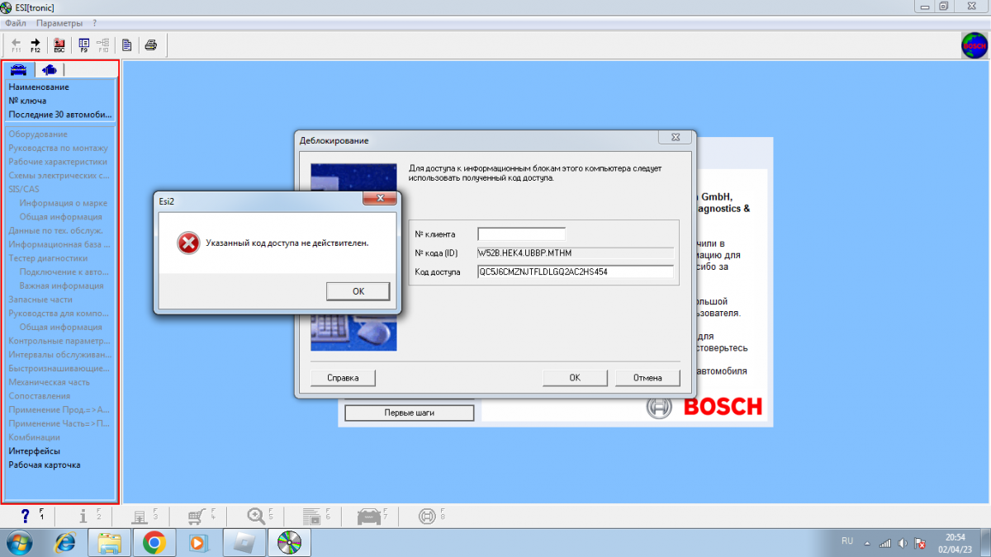The height and width of the screenshot is (557, 991).
Task: Click the RU language indicator in tray
Action: coord(847,541)
